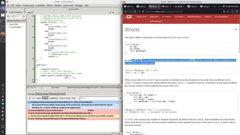Open the Projects group menu
The width and height of the screenshot is (240, 135).
click(28, 6)
